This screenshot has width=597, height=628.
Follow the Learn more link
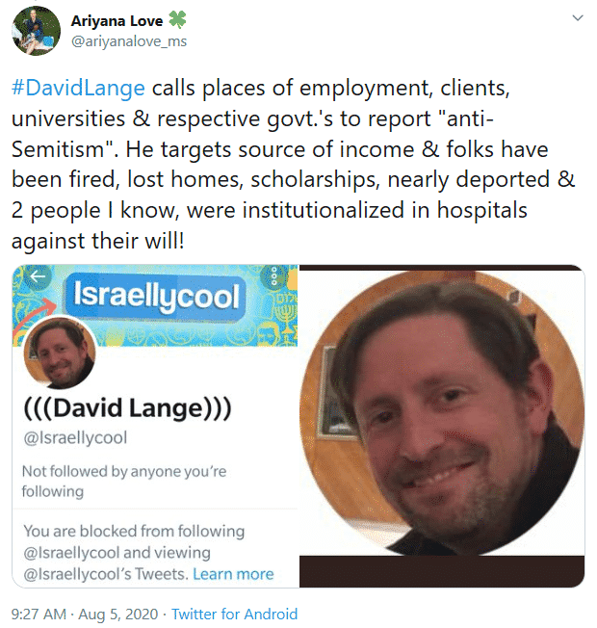point(233,574)
